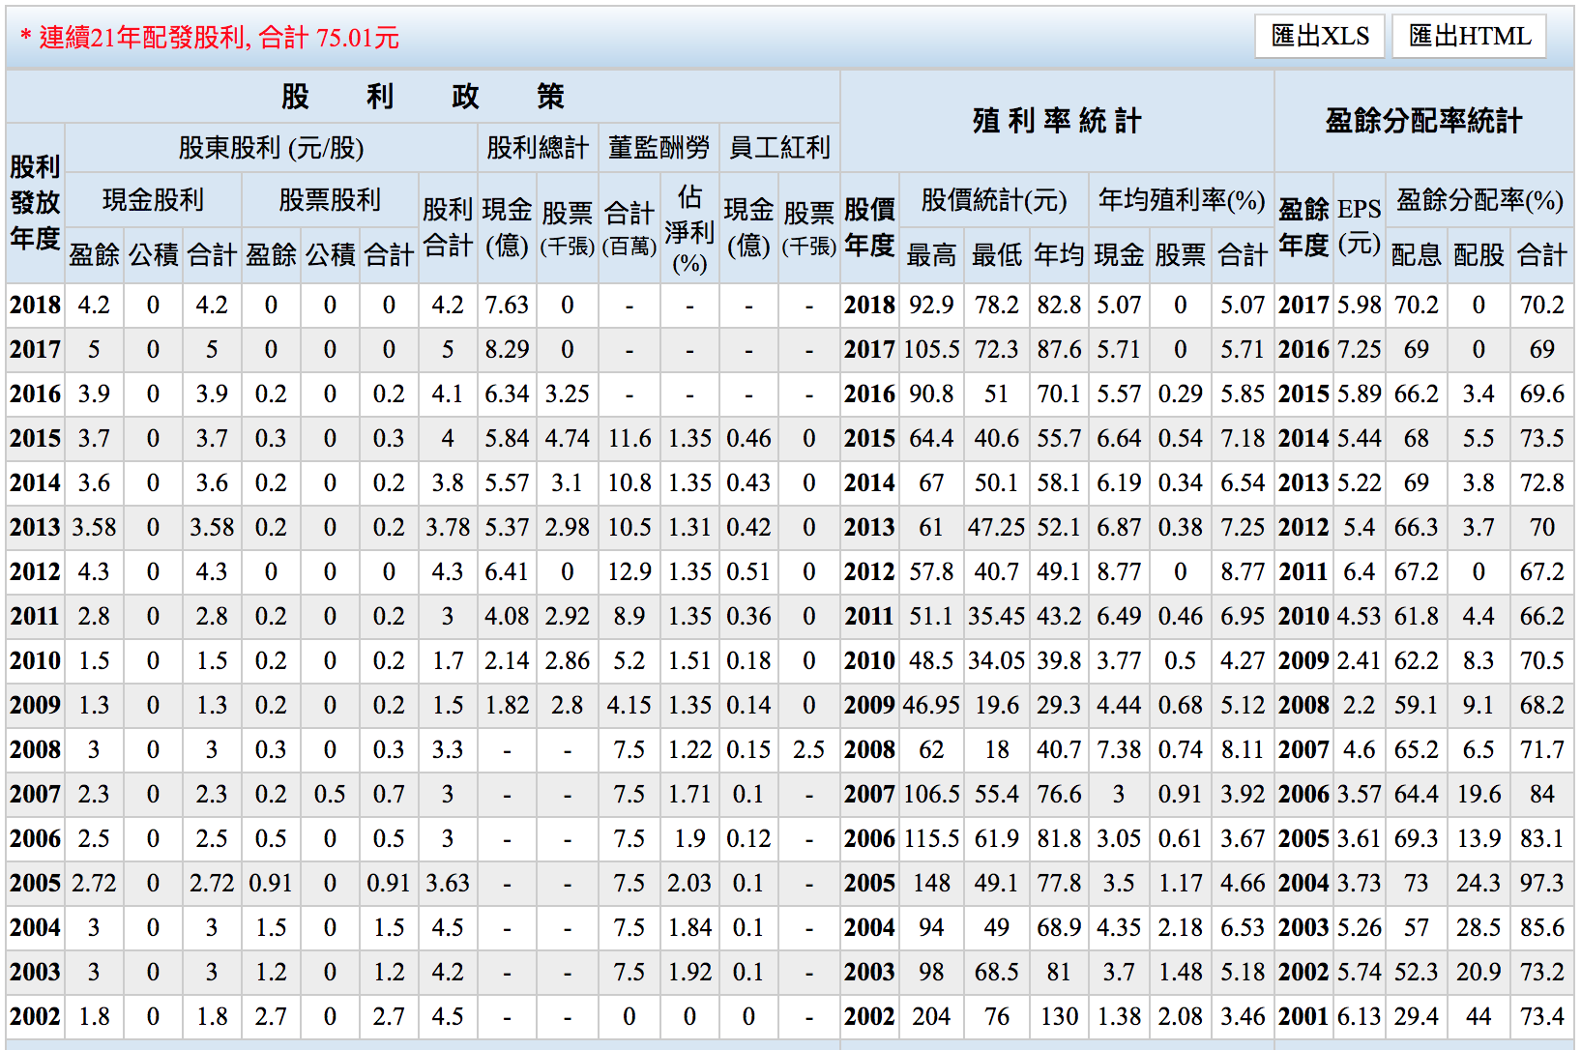Click the 年均殖利率(%) header cell

1181,200
